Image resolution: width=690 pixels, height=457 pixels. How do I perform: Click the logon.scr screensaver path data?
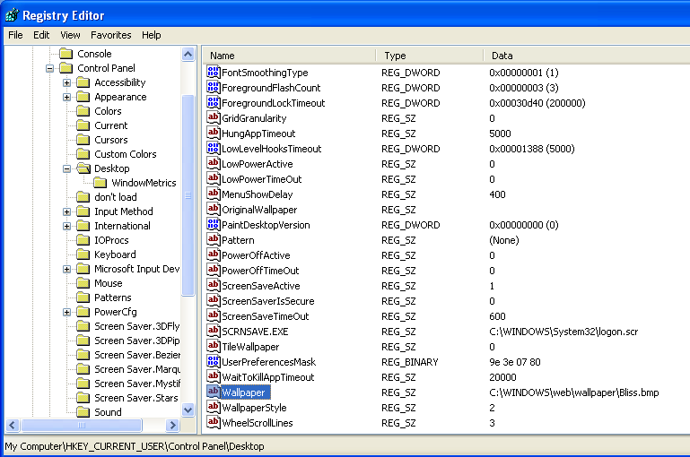tap(563, 332)
